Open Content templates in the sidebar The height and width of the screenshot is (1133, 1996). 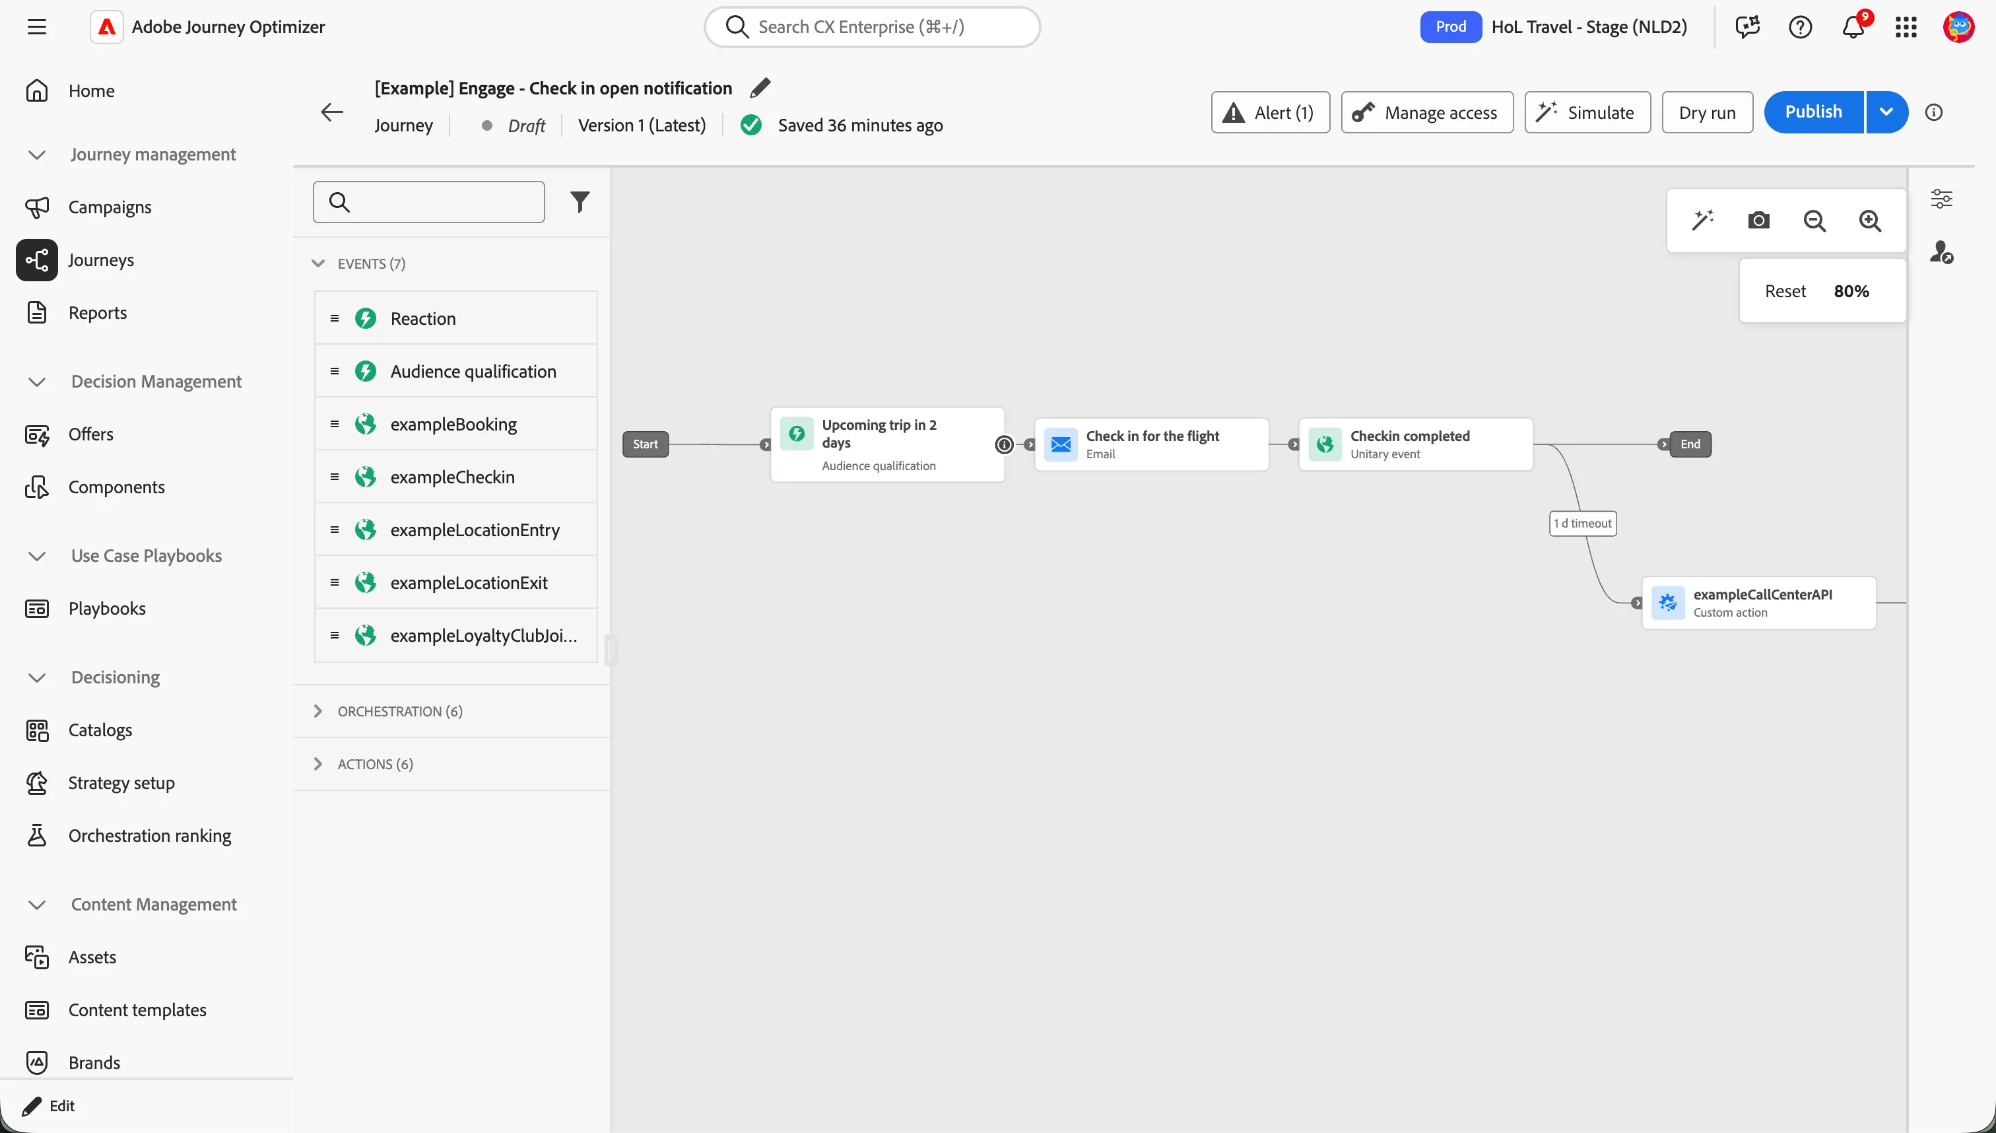[137, 1010]
